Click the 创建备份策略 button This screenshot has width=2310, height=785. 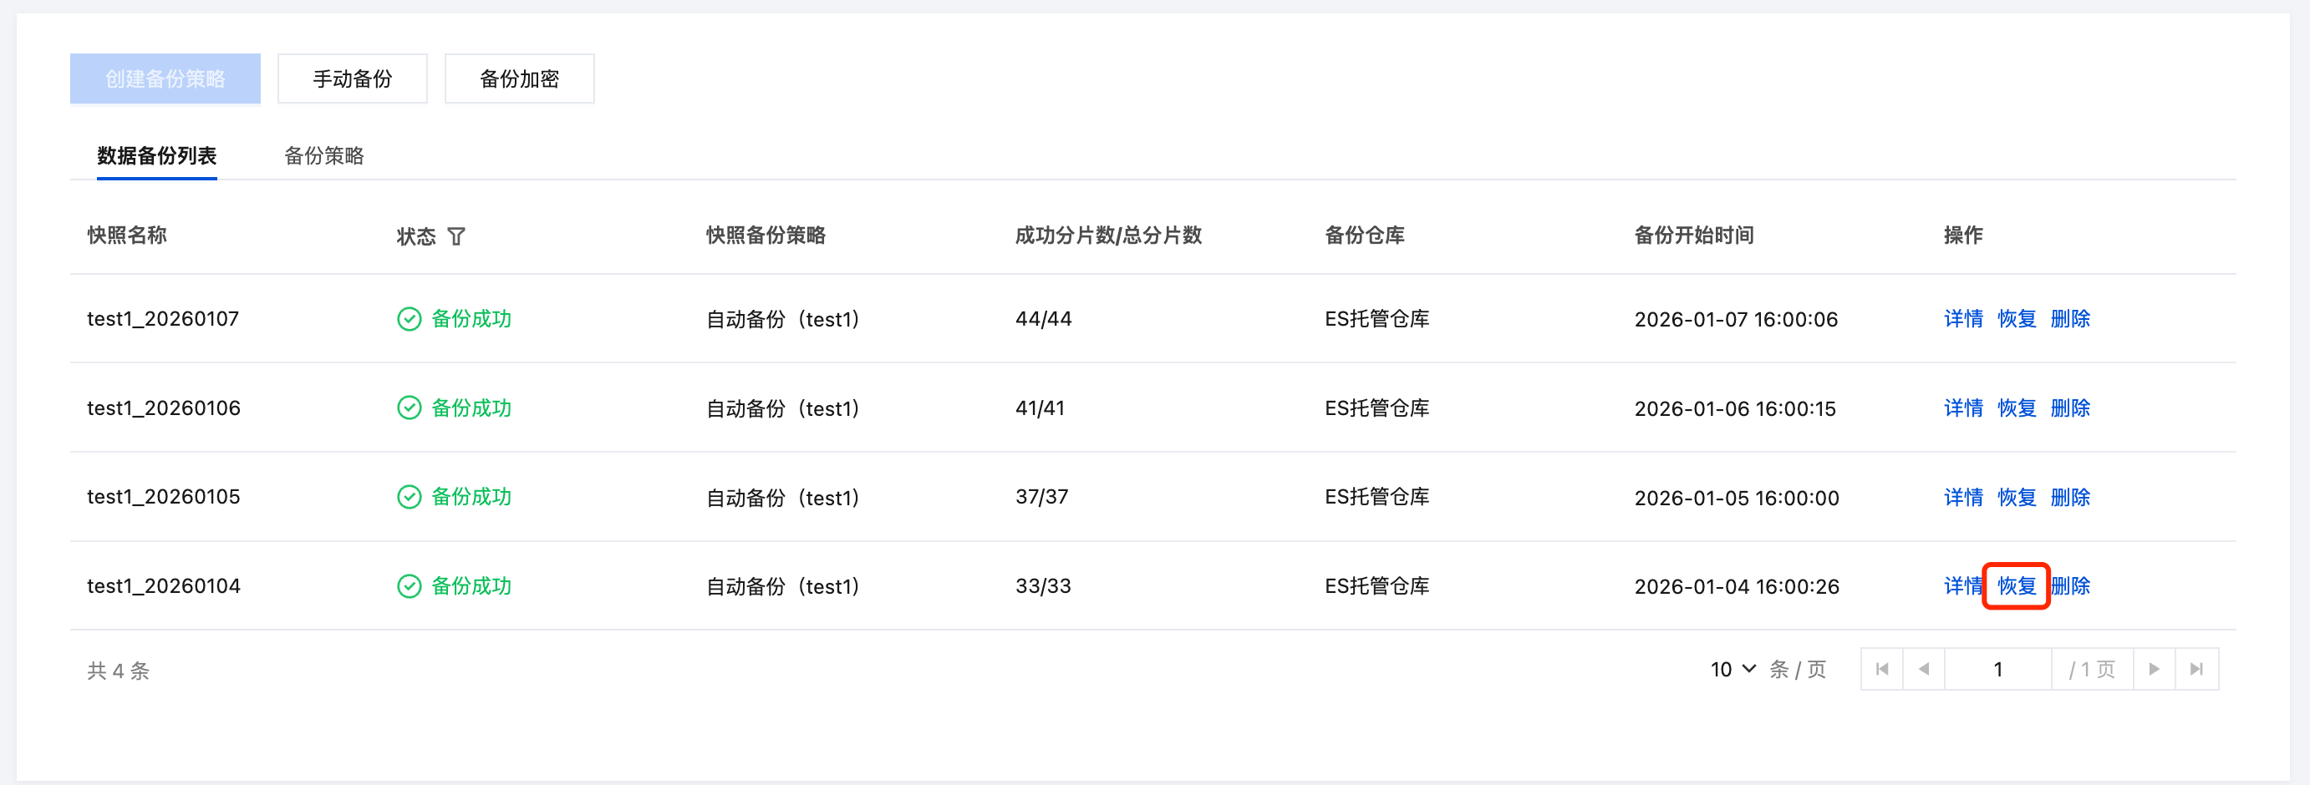pyautogui.click(x=165, y=78)
